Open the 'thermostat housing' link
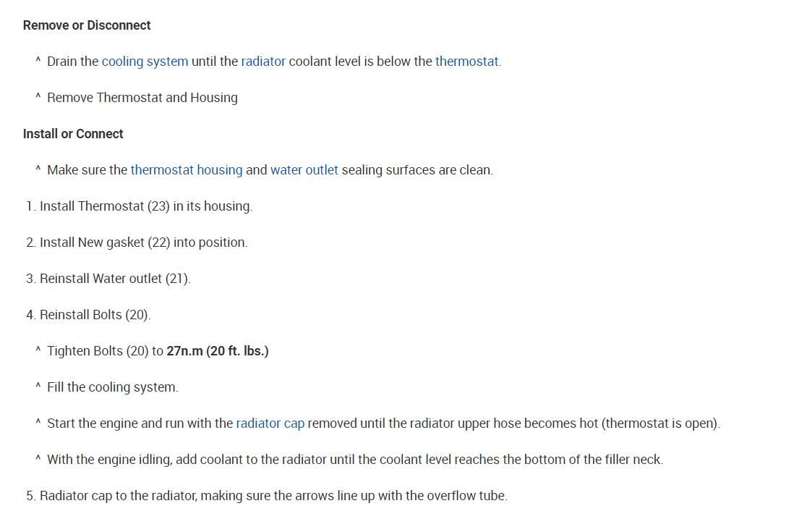794x519 pixels. (187, 170)
